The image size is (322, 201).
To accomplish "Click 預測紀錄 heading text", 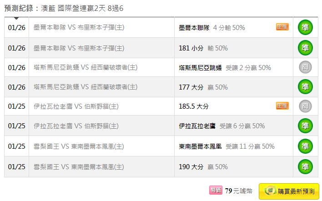I will tap(19, 8).
